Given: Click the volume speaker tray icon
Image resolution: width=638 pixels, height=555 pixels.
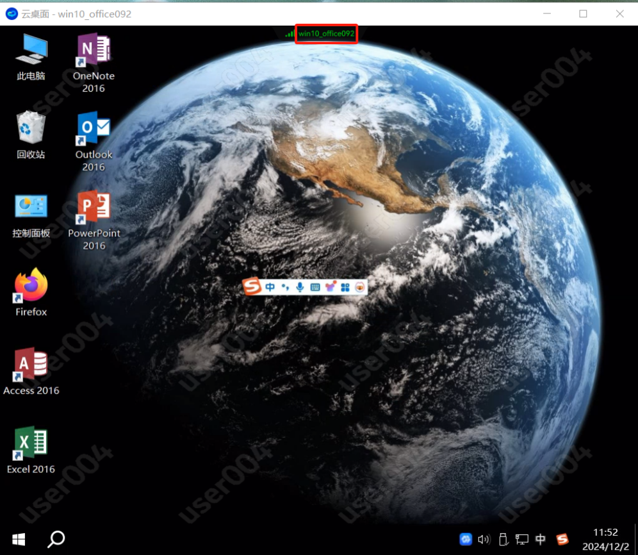Looking at the screenshot, I should click(484, 540).
